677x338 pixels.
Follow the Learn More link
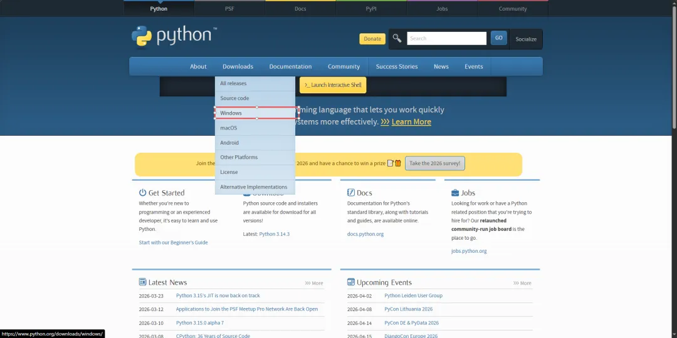(x=411, y=122)
